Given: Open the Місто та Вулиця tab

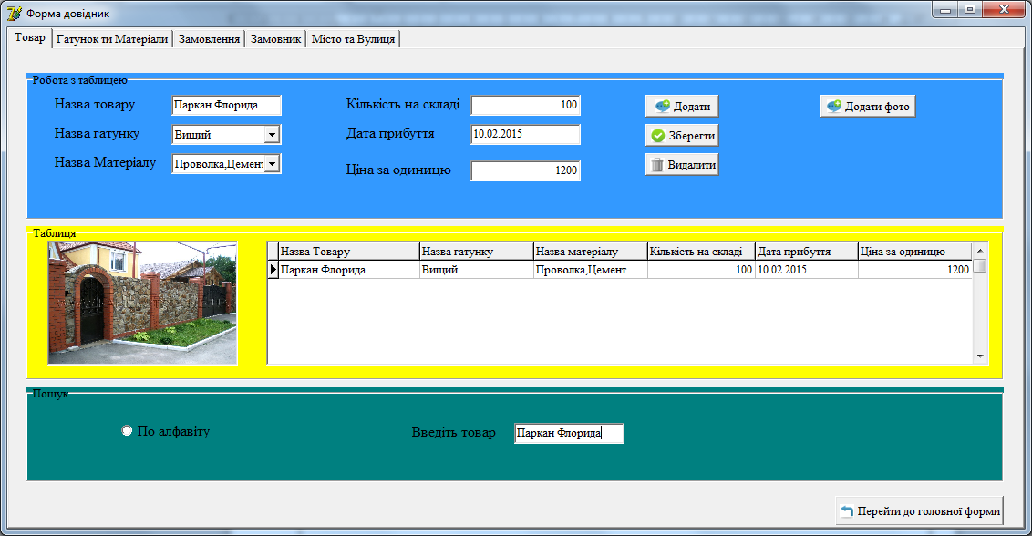Looking at the screenshot, I should [x=353, y=39].
